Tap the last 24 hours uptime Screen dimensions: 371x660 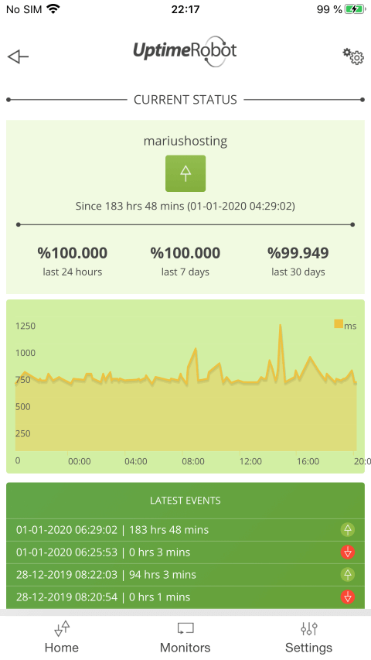pos(73,261)
